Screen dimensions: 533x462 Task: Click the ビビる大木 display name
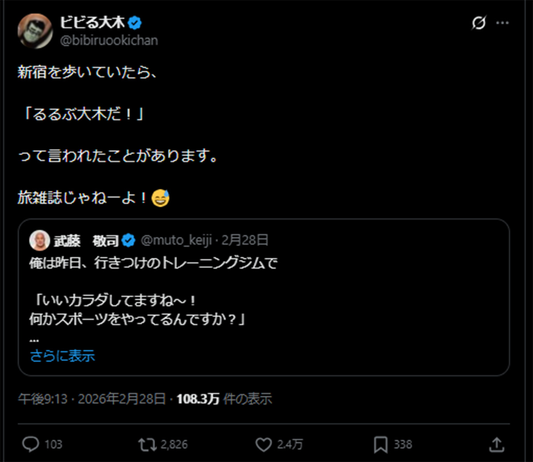click(x=92, y=22)
